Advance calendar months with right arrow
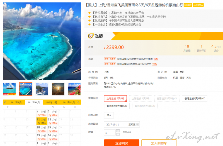The height and width of the screenshot is (146, 223). pos(78,102)
